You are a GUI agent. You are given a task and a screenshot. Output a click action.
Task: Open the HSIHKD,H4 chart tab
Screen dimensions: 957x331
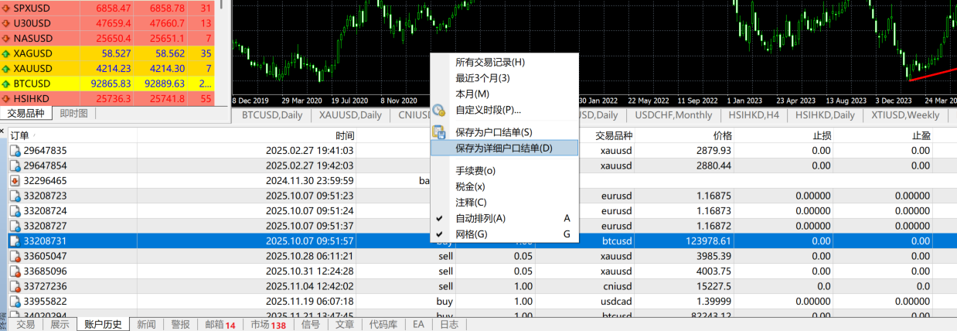pyautogui.click(x=754, y=115)
